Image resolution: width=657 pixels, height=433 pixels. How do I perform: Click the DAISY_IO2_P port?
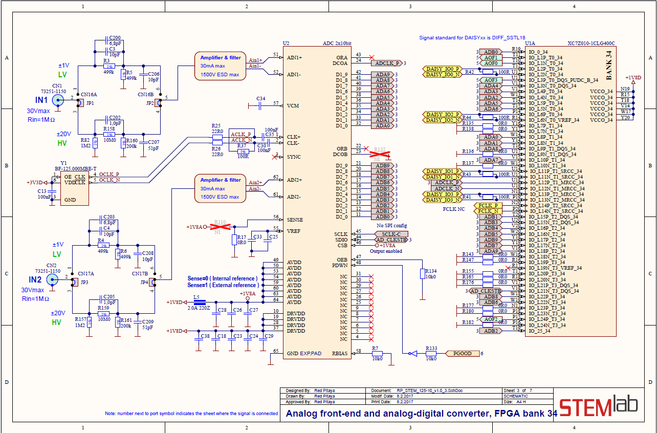pyautogui.click(x=442, y=114)
